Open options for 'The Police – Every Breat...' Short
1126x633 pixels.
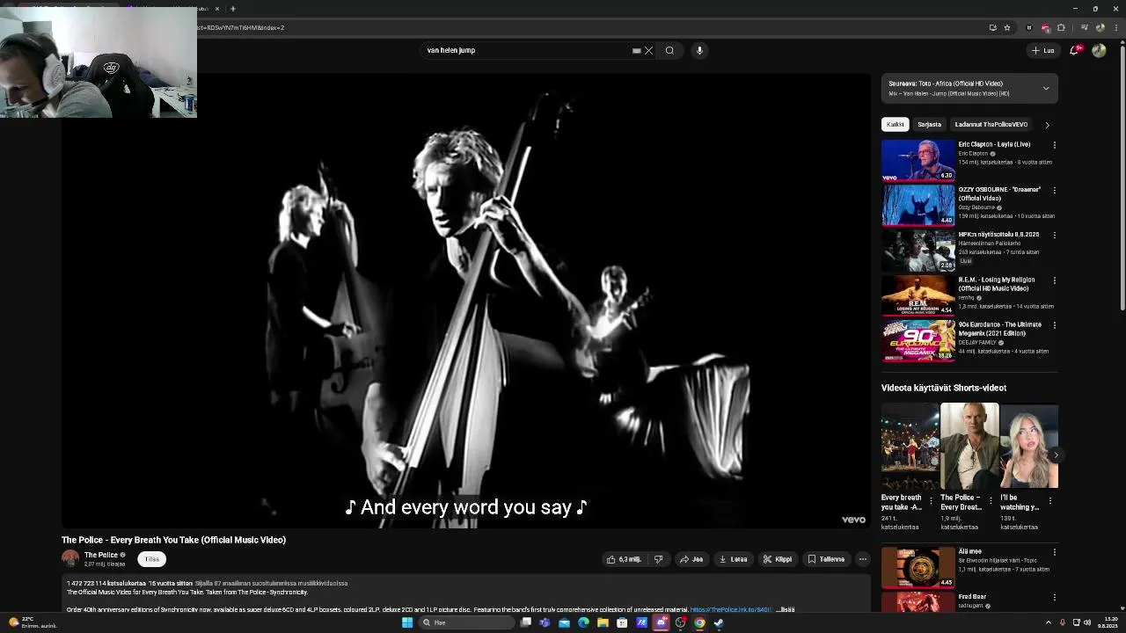point(991,501)
